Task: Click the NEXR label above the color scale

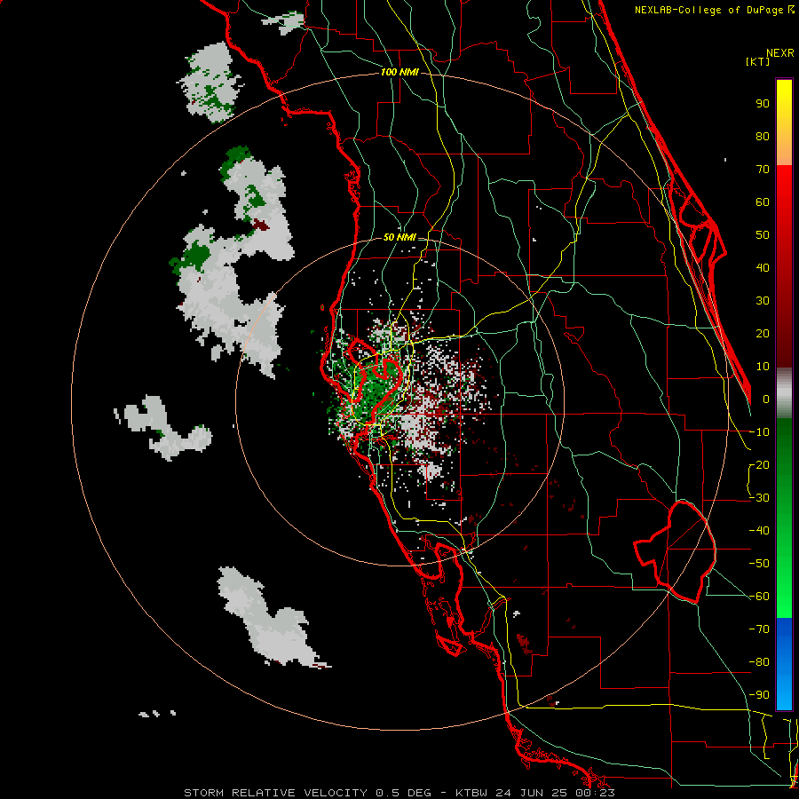Action: pos(780,53)
